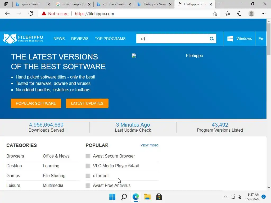Click the address bar URL

[94, 14]
